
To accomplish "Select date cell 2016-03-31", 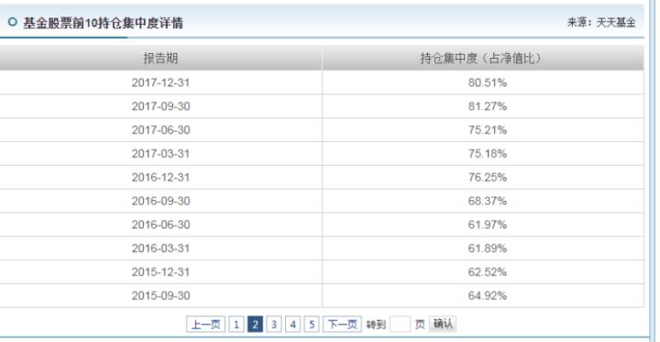I will click(160, 248).
